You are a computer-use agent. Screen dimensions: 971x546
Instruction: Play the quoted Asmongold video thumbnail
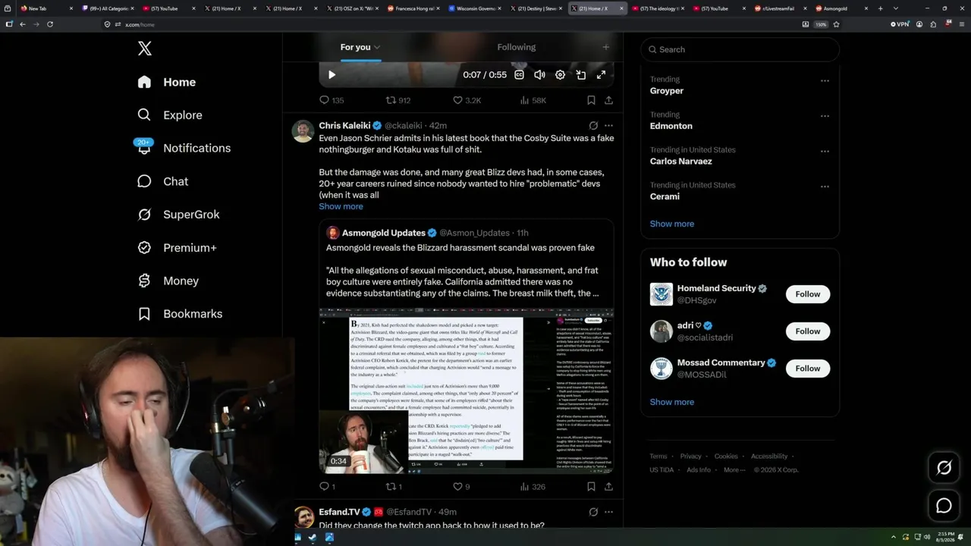point(467,391)
